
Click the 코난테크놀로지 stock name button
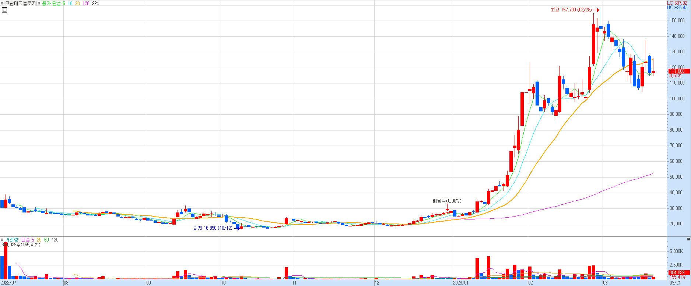pos(21,3)
